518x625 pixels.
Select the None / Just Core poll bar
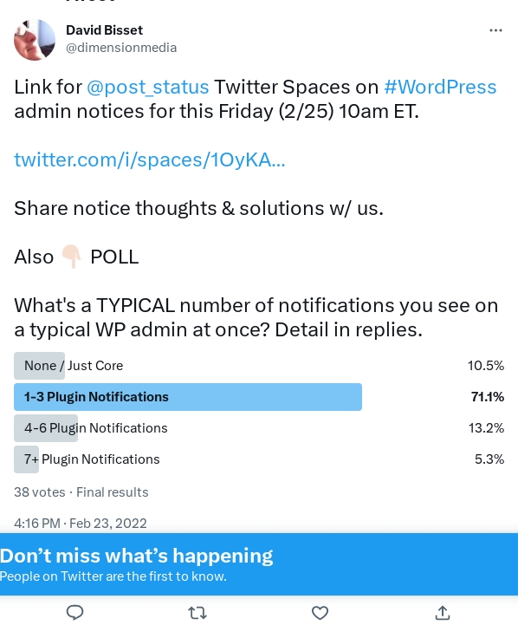point(259,366)
